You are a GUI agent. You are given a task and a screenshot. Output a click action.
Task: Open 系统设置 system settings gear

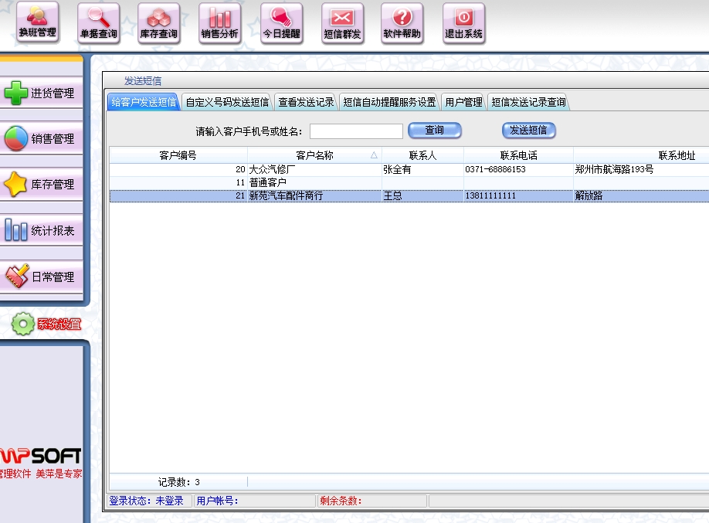46,324
